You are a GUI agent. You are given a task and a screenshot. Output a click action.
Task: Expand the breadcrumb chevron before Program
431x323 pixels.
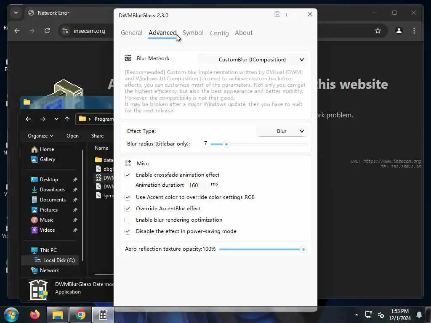[90, 119]
